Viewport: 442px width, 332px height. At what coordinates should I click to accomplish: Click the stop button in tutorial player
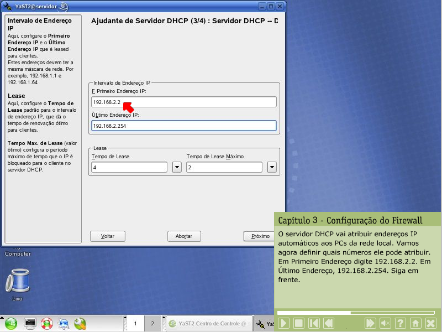click(299, 323)
